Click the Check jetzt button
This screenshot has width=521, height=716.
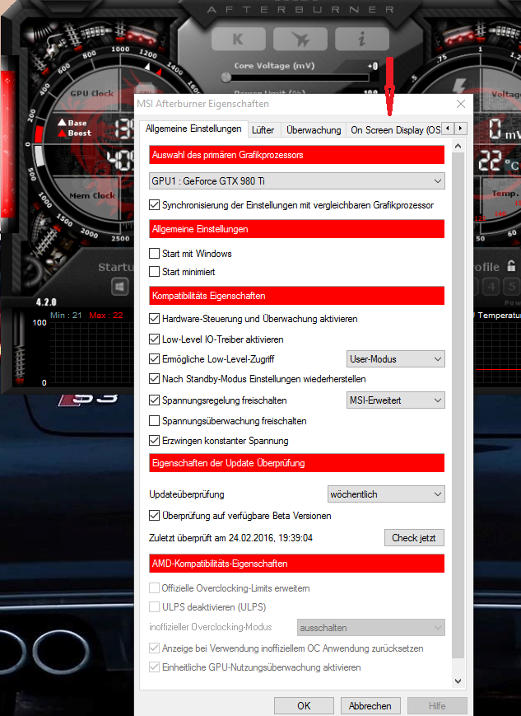[414, 538]
